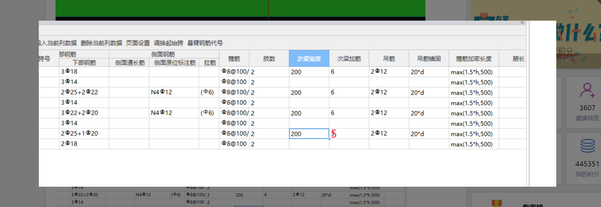Click the Φ8@100 箍筋 cell in the 2Φ18 row
The width and height of the screenshot is (601, 207).
coord(234,144)
